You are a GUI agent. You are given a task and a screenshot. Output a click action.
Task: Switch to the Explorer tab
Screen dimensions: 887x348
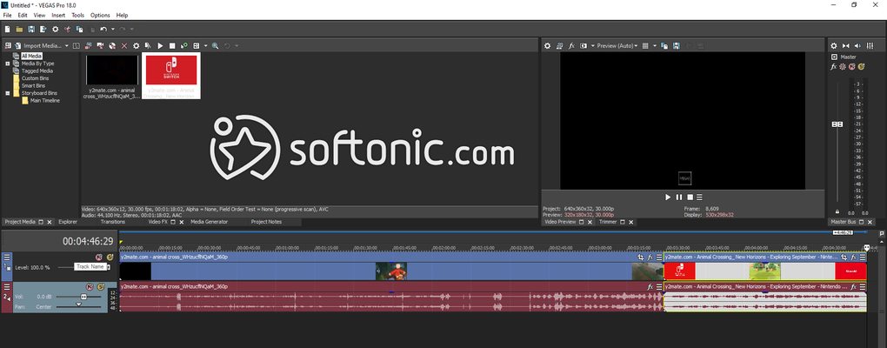pyautogui.click(x=68, y=222)
